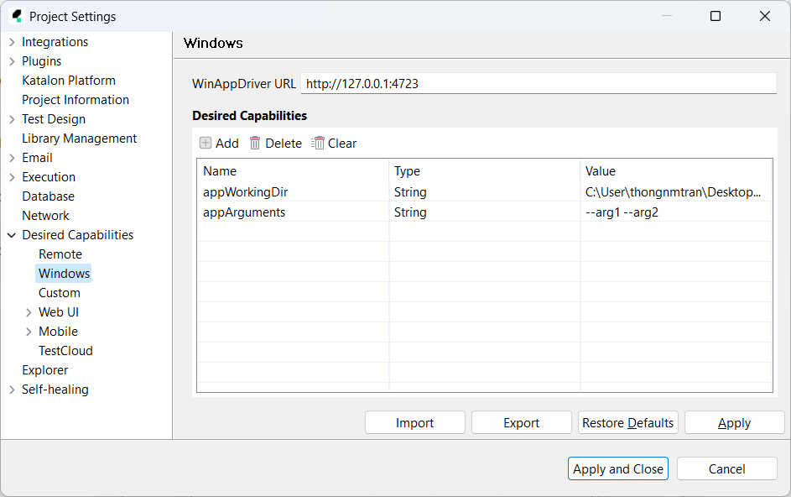Select the appArguments row value cell
This screenshot has width=791, height=497.
[674, 212]
